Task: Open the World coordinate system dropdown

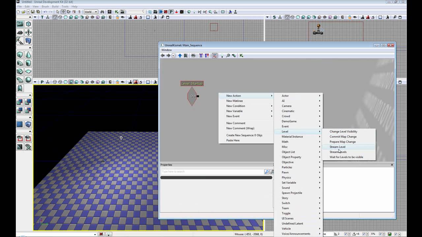Action: [x=91, y=12]
